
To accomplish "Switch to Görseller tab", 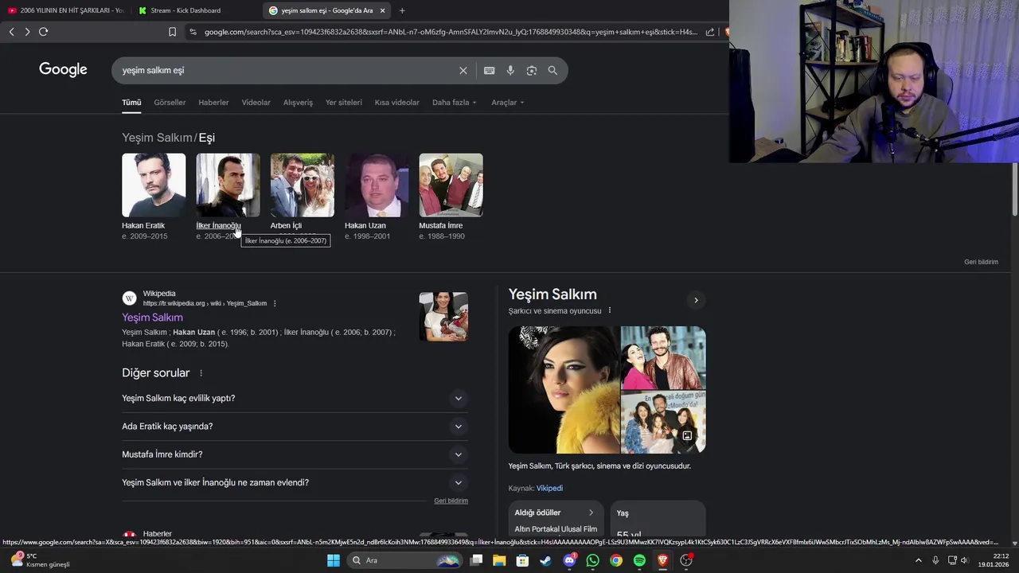I will click(x=170, y=103).
